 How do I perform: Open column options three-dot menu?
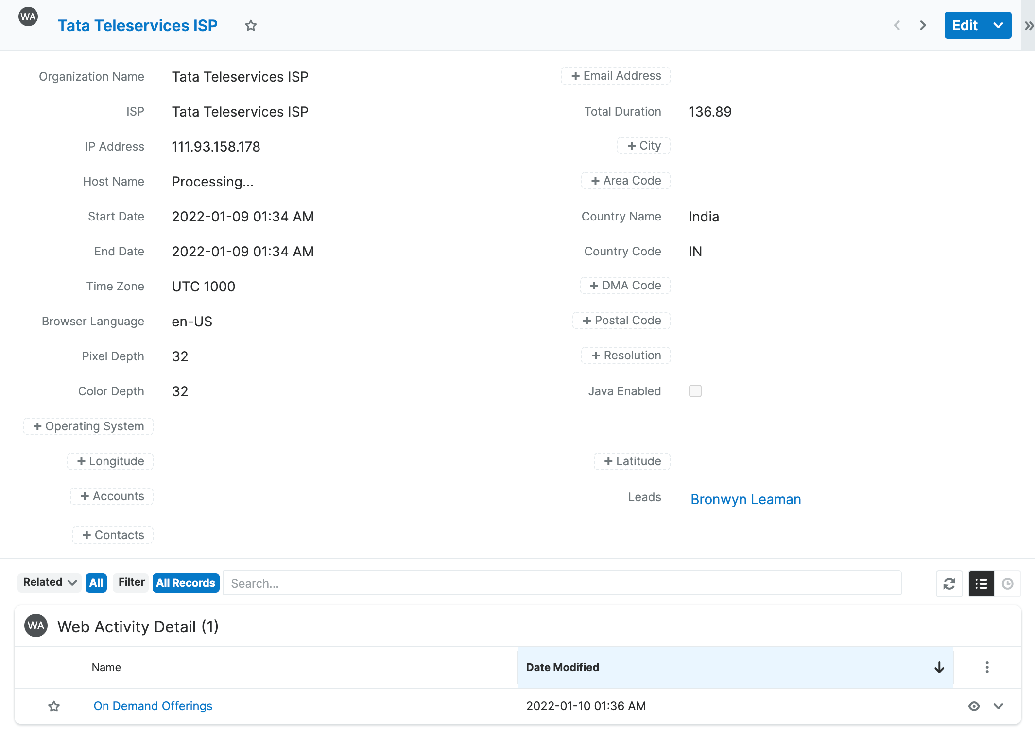coord(987,667)
